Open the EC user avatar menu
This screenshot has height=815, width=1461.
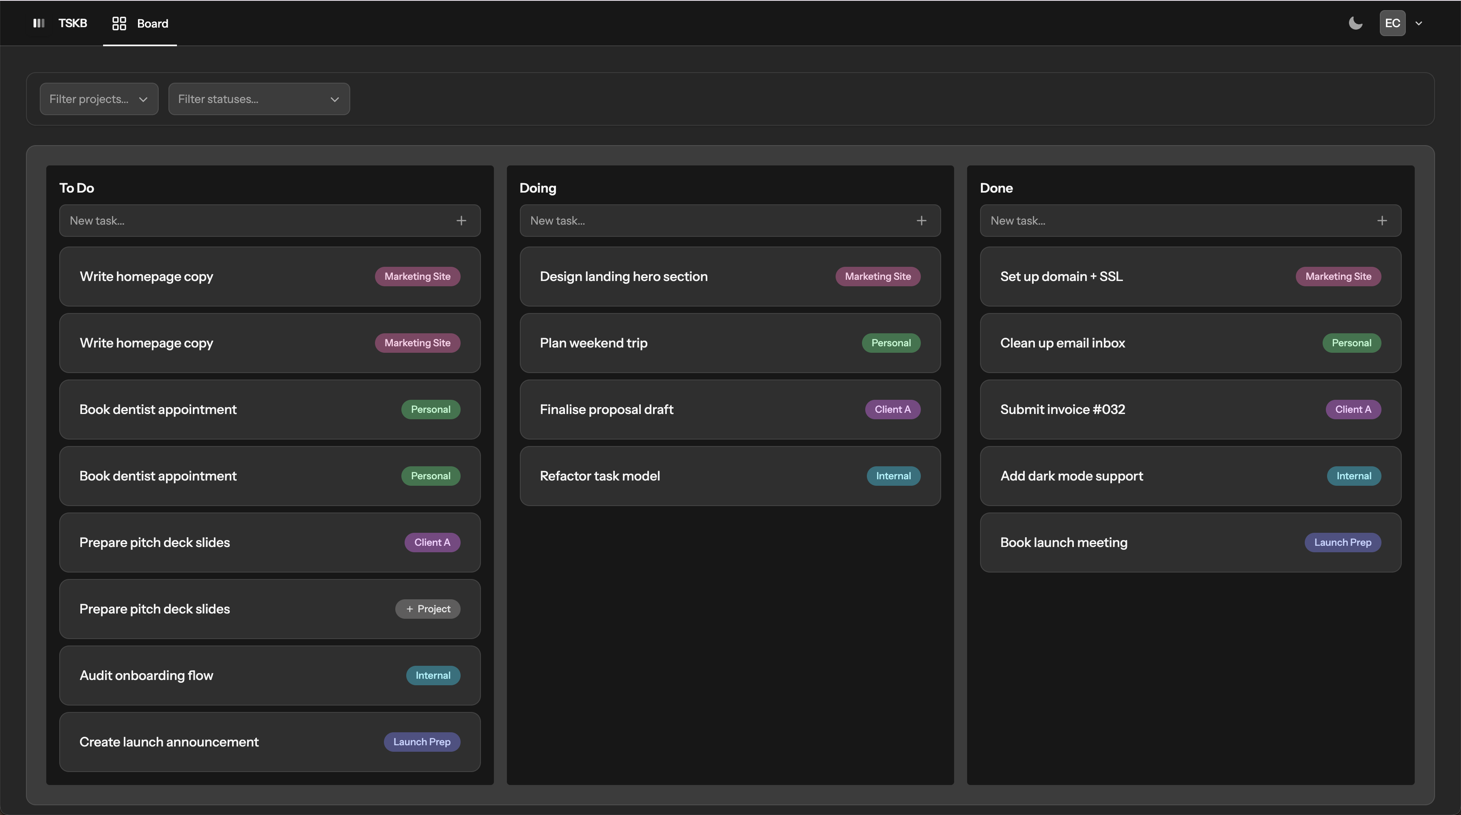point(1392,23)
